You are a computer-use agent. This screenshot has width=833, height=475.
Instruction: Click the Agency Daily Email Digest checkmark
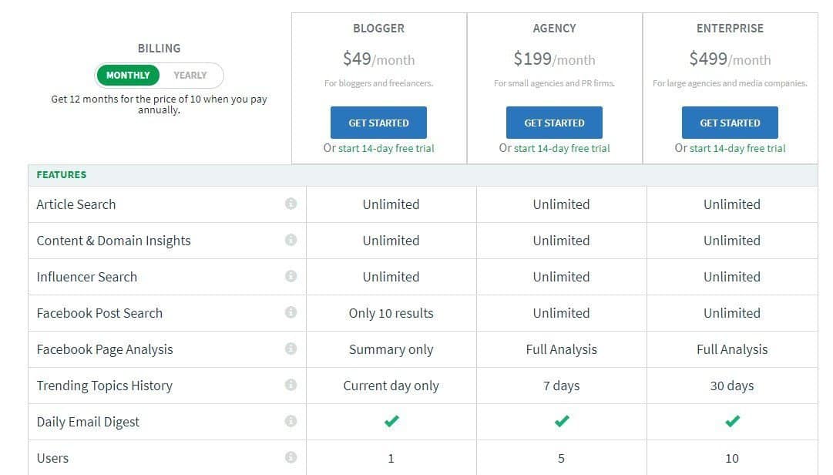point(562,421)
